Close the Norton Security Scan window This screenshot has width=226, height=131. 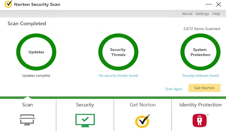tap(218, 4)
